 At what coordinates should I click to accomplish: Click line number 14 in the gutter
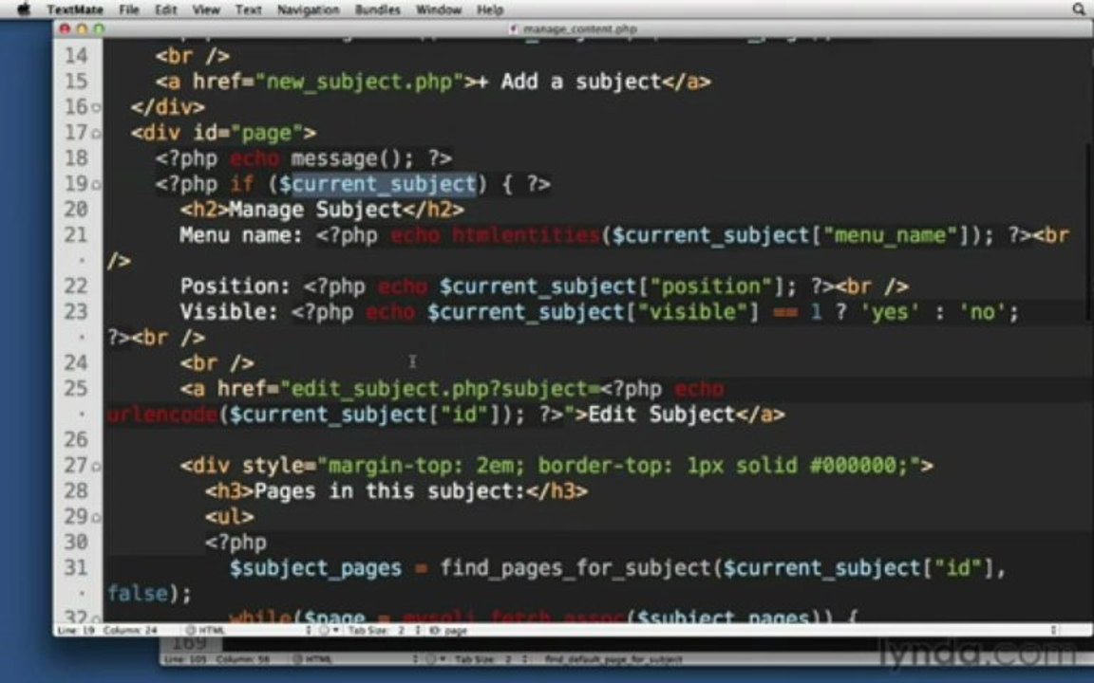tap(76, 55)
